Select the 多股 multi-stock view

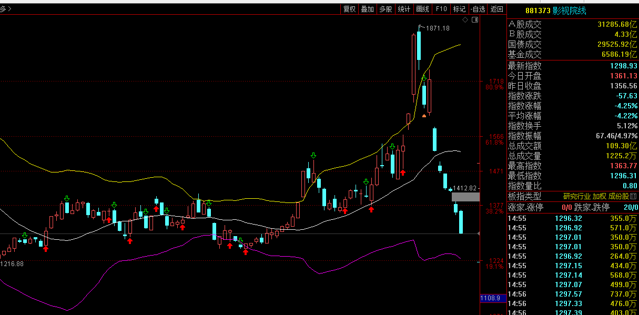click(x=386, y=9)
